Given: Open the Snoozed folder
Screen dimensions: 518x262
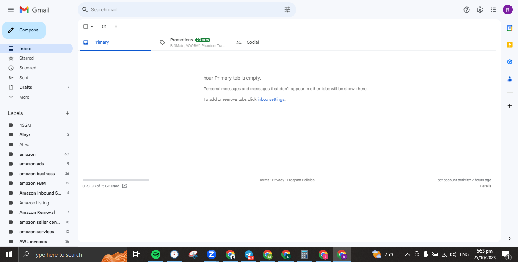Looking at the screenshot, I should (x=36, y=68).
